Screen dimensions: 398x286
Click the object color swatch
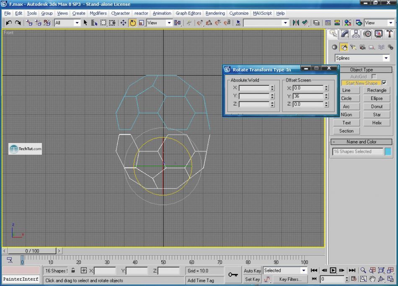pos(388,151)
